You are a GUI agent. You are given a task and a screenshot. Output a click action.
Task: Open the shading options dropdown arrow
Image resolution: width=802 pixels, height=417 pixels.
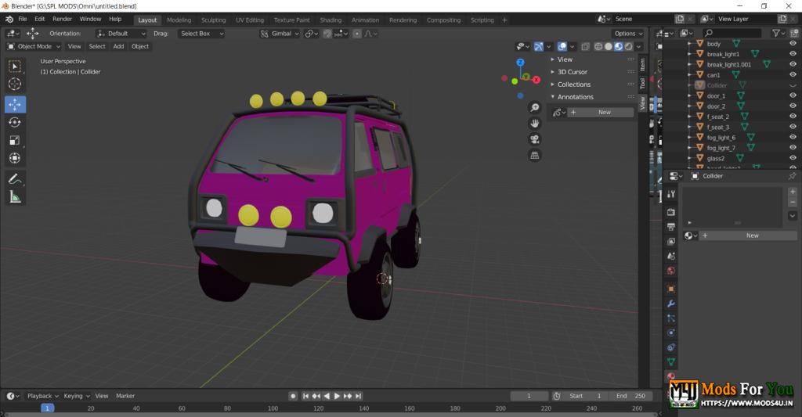(639, 46)
